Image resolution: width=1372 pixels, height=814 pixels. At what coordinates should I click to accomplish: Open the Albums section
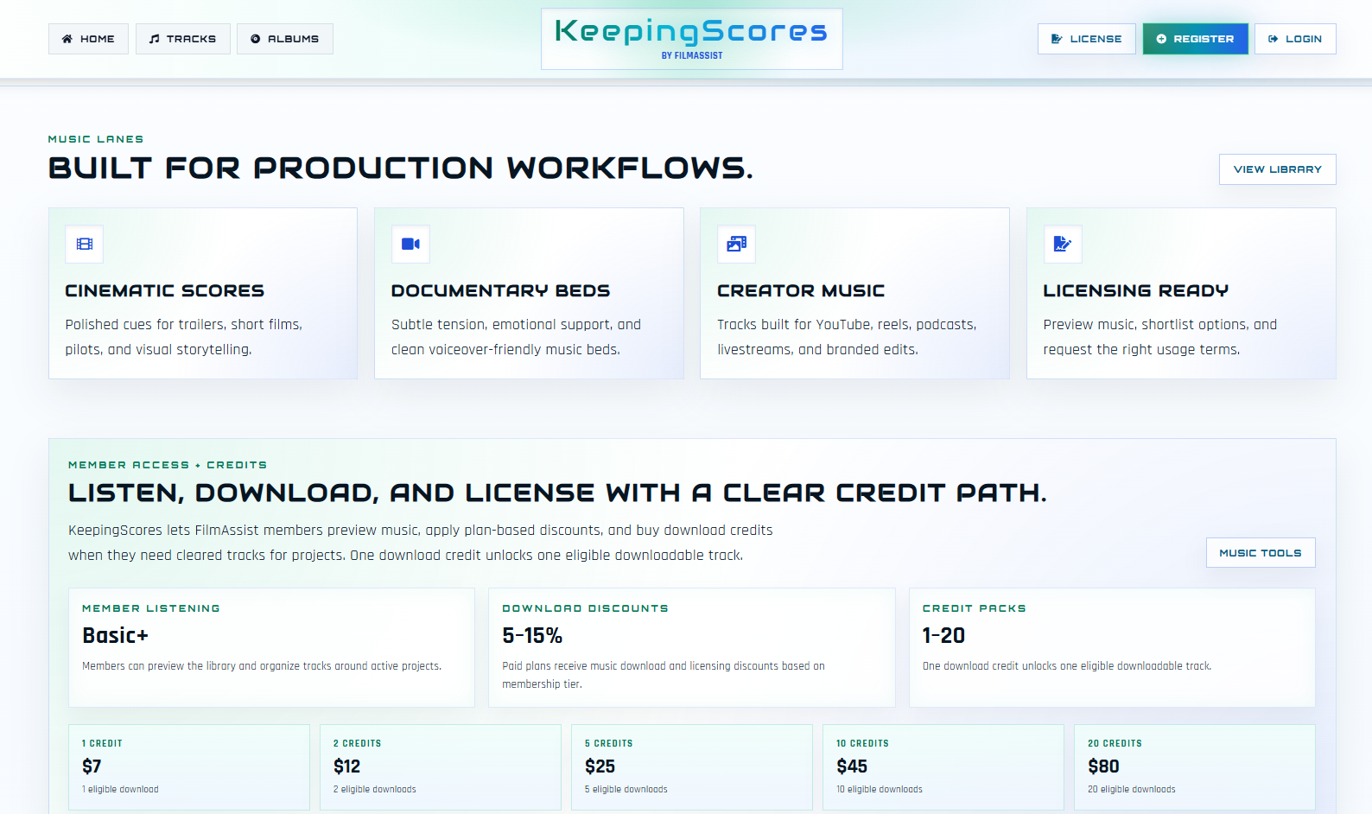(285, 39)
